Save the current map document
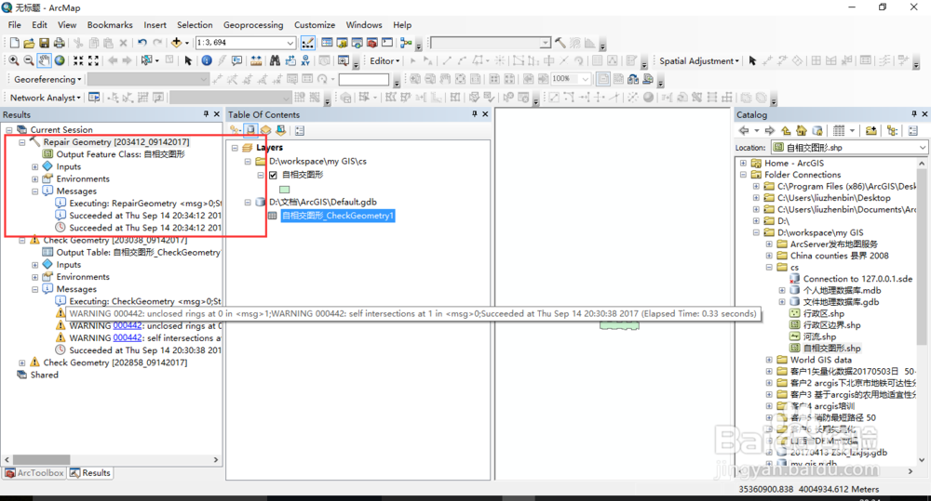The height and width of the screenshot is (501, 931). (44, 43)
